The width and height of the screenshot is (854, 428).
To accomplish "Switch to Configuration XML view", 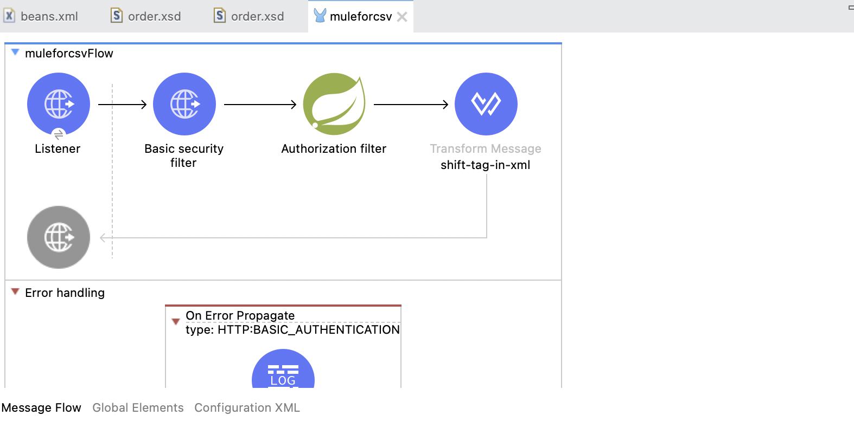I will pyautogui.click(x=247, y=407).
